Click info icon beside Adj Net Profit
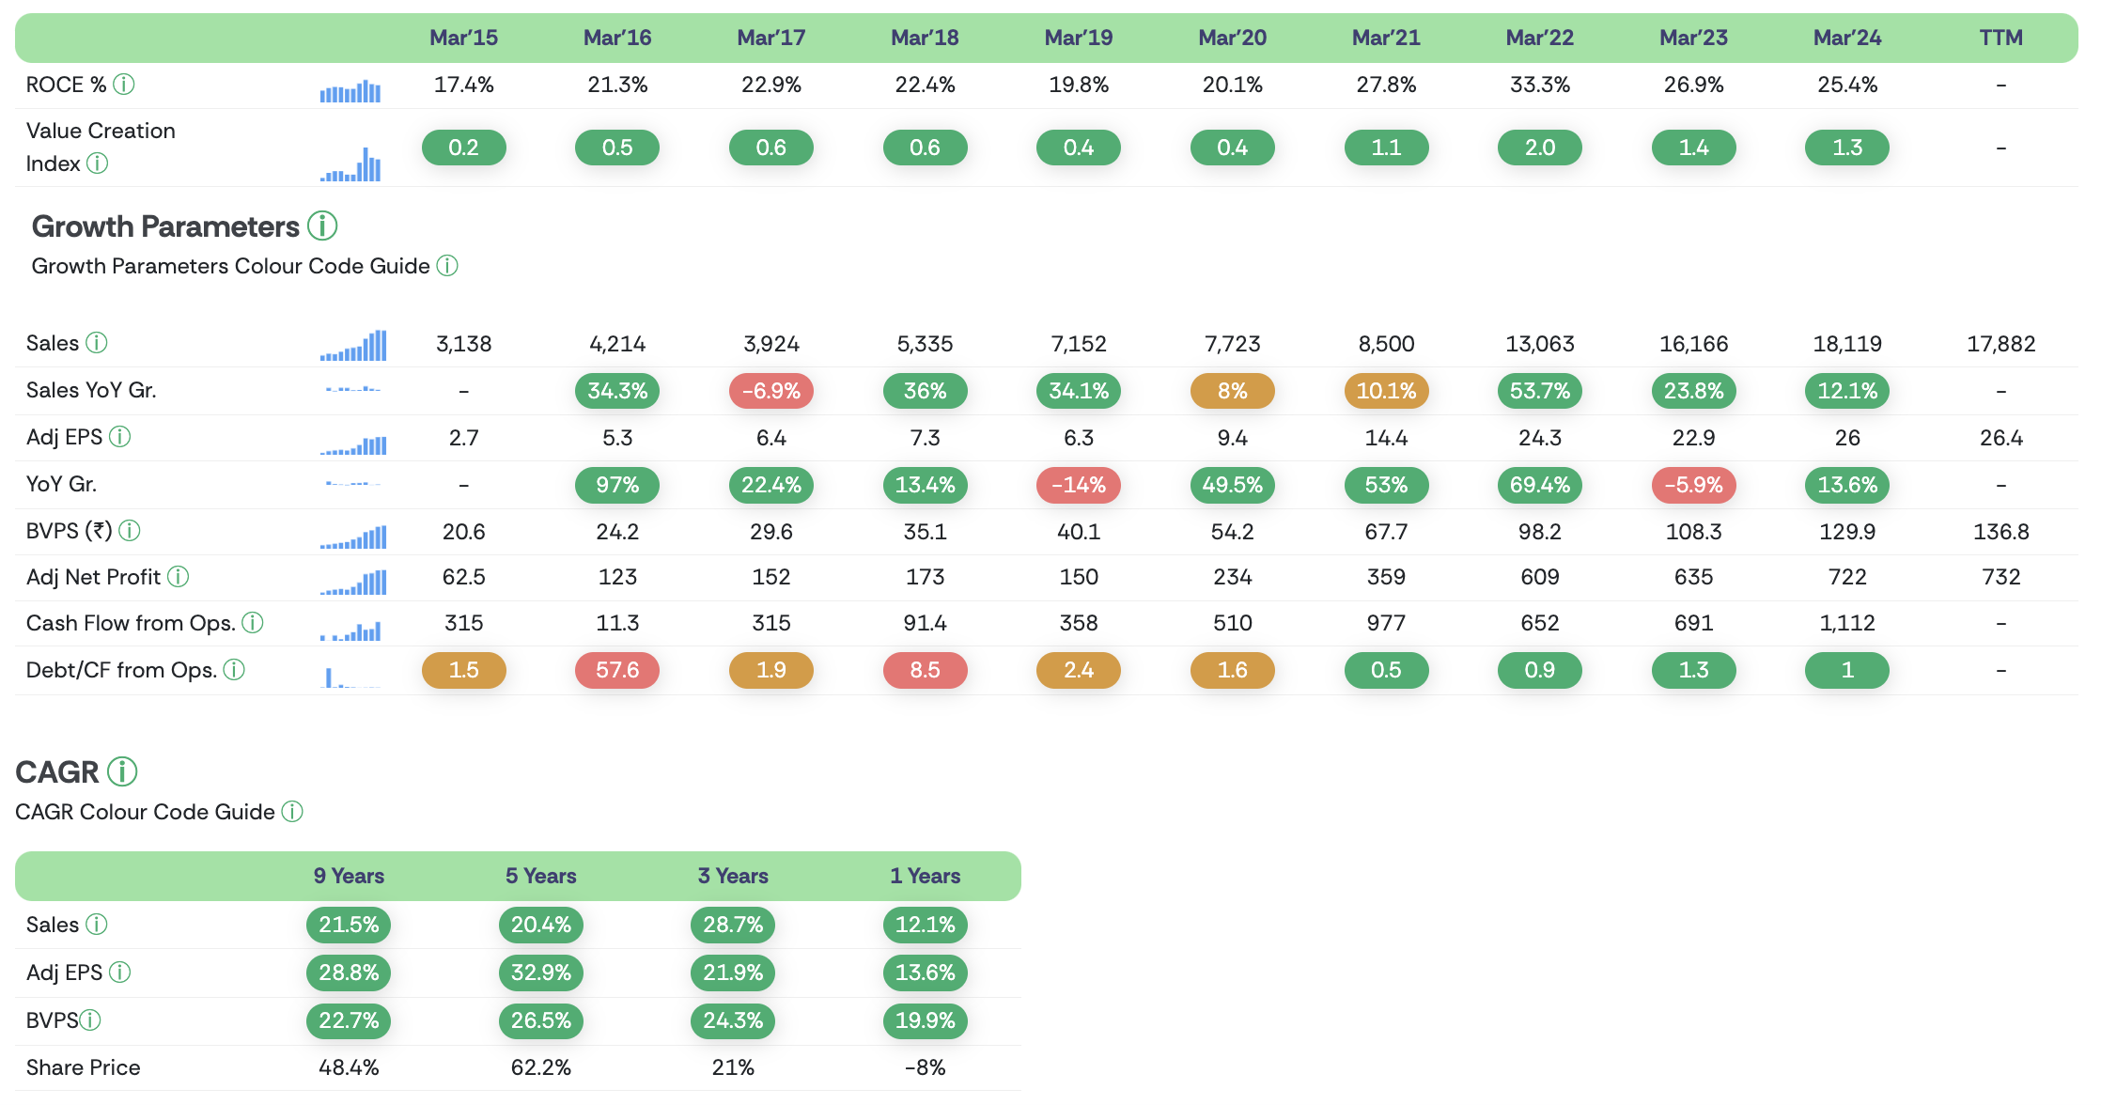Screen dimensions: 2101x1105 (x=179, y=577)
